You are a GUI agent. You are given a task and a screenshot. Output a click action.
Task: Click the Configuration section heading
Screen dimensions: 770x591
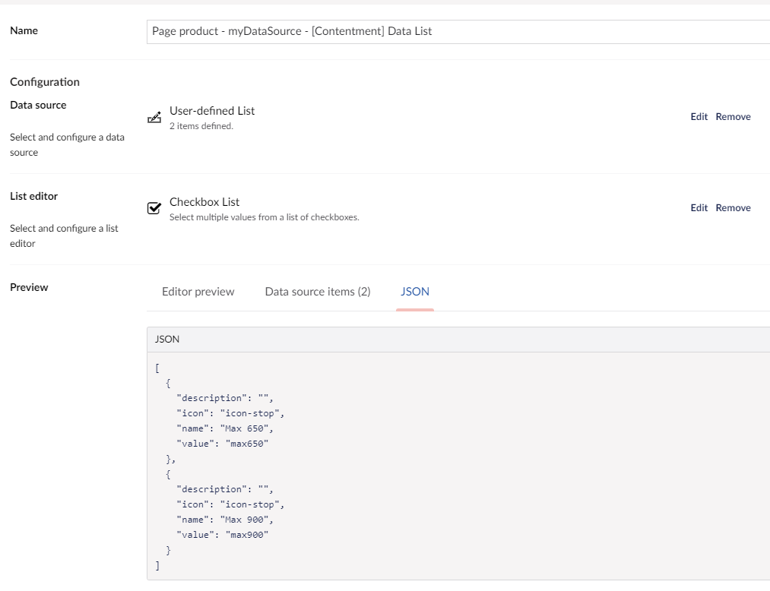coord(44,81)
